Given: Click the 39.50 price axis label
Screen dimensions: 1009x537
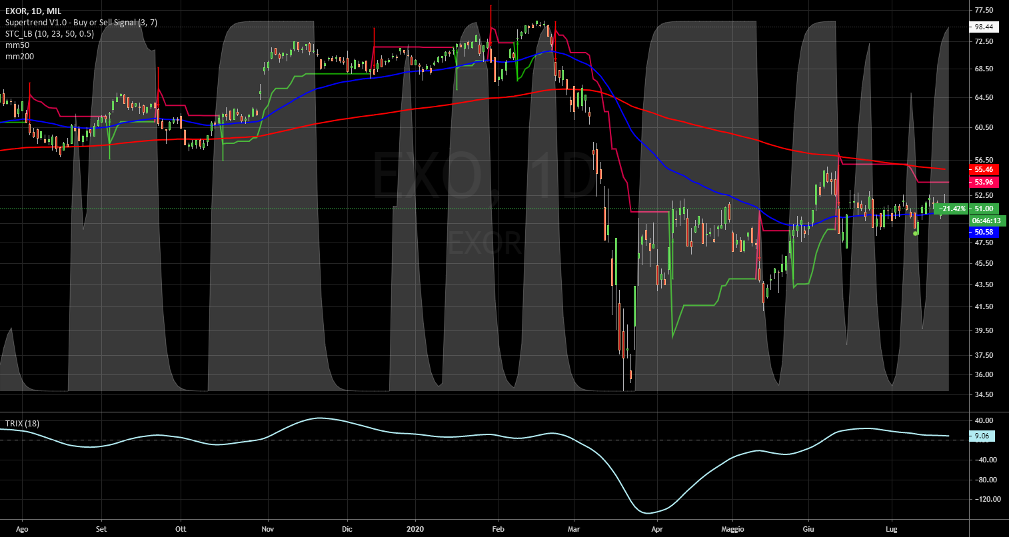Looking at the screenshot, I should click(x=984, y=330).
